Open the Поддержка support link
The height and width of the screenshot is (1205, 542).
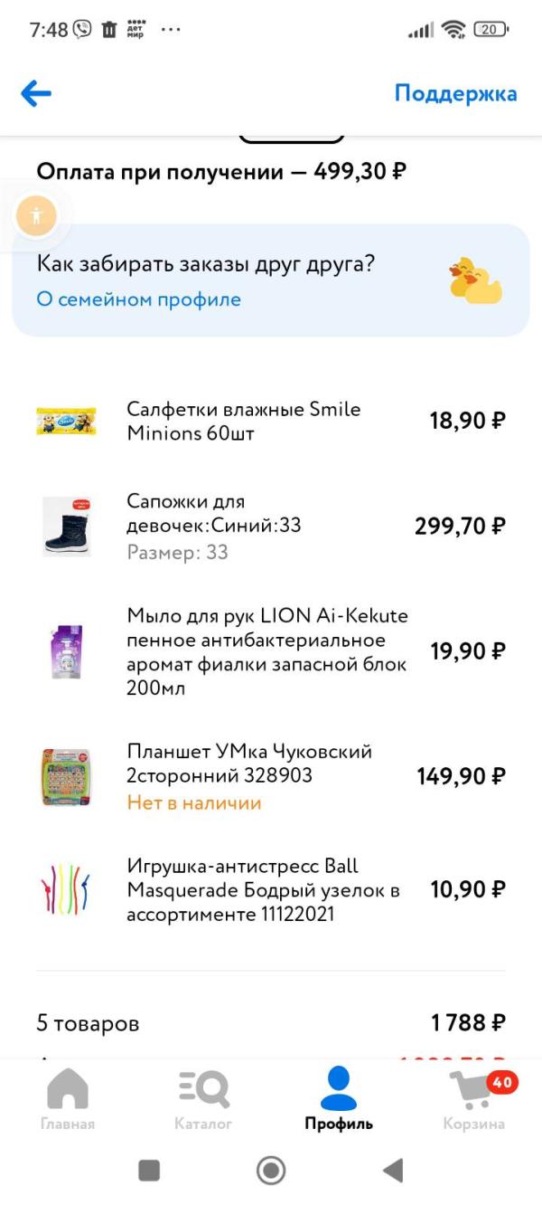click(x=455, y=93)
